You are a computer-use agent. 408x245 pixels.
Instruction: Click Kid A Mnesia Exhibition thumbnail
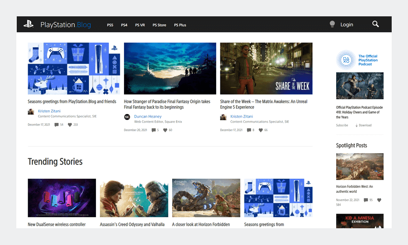(359, 221)
